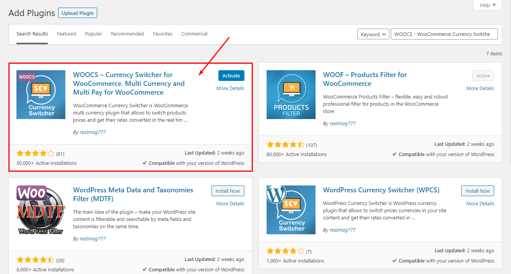Install WordPress Meta Data and Taxonomies Filter
Viewport: 511px width, 274px height.
228,191
